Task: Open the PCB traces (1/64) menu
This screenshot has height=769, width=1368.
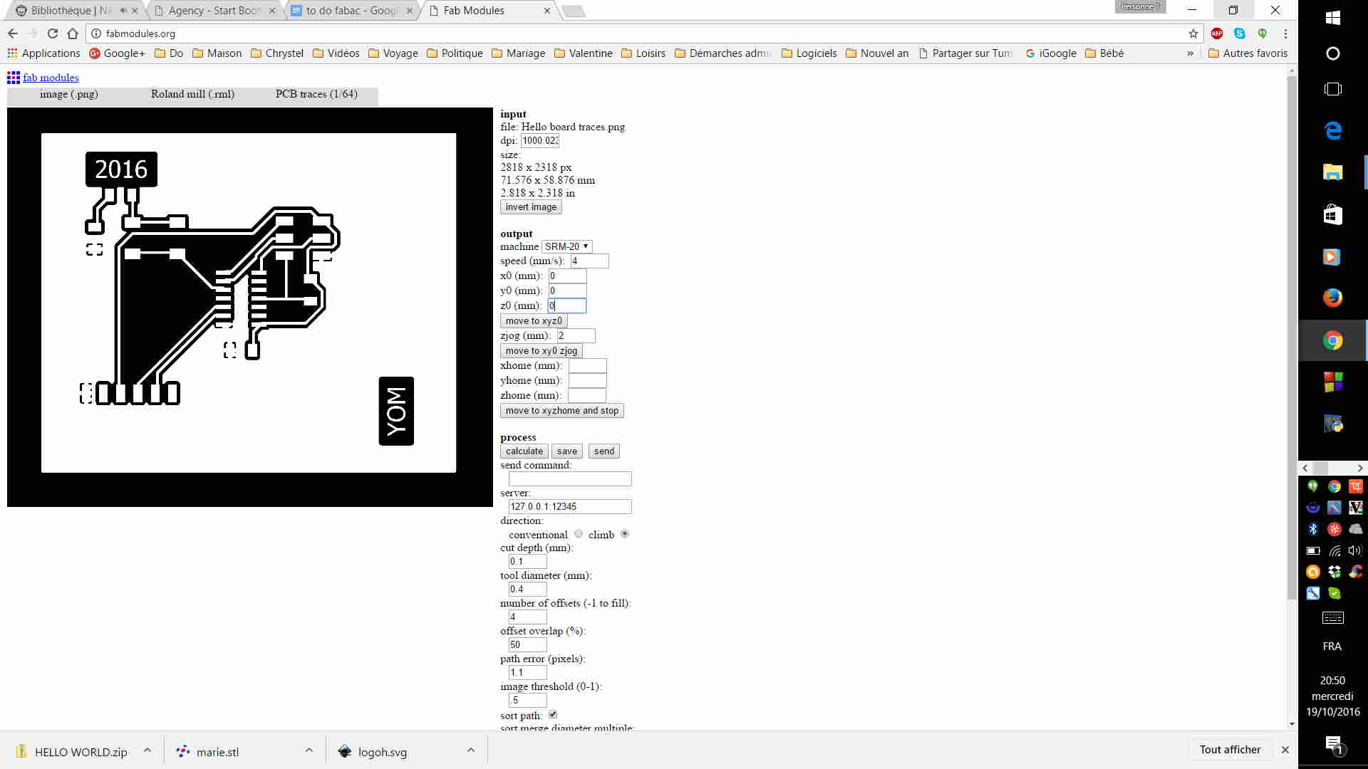Action: point(316,94)
